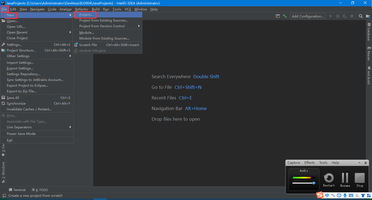The width and height of the screenshot is (372, 200).
Task: Select Invalidate Caches / Restart...
Action: [37, 109]
